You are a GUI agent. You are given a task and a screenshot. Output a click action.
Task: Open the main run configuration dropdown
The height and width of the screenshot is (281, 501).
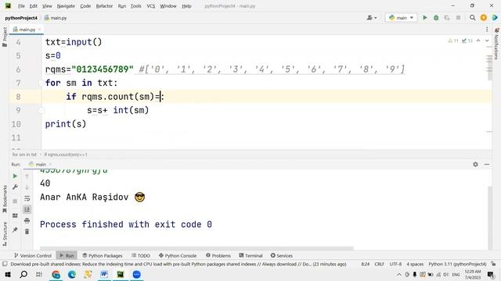[402, 18]
